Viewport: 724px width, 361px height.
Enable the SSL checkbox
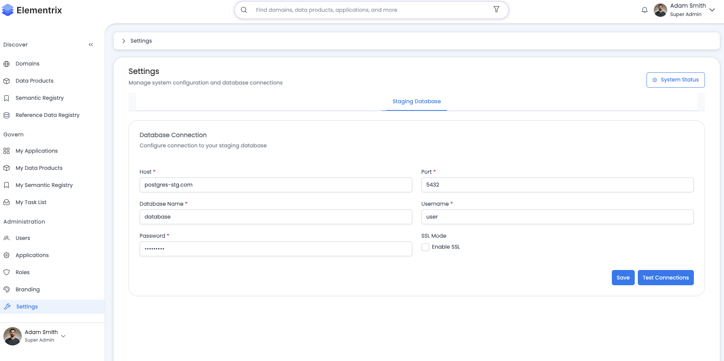425,247
